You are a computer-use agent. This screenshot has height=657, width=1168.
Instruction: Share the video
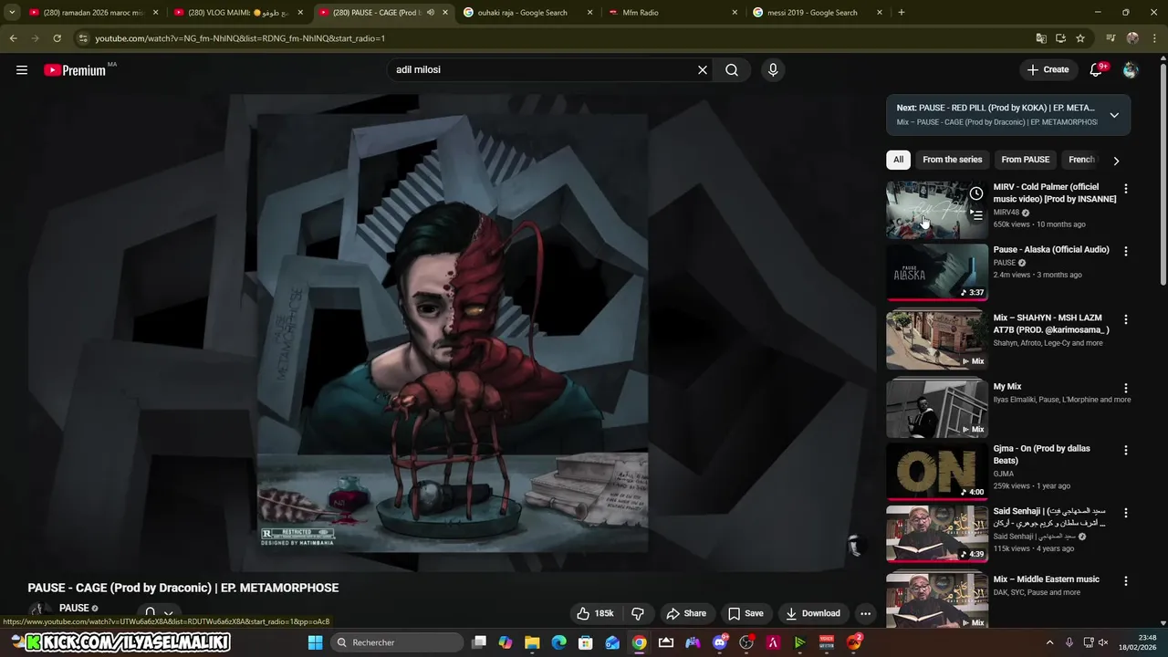(686, 613)
